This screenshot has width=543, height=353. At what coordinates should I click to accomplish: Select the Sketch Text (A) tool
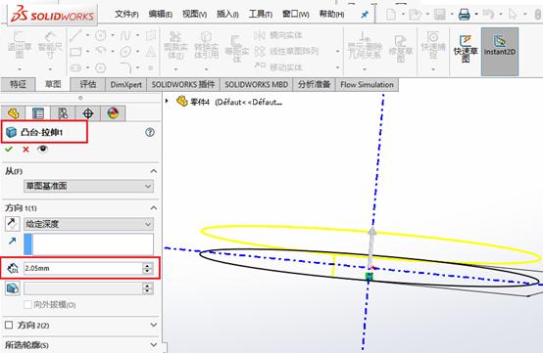(151, 52)
